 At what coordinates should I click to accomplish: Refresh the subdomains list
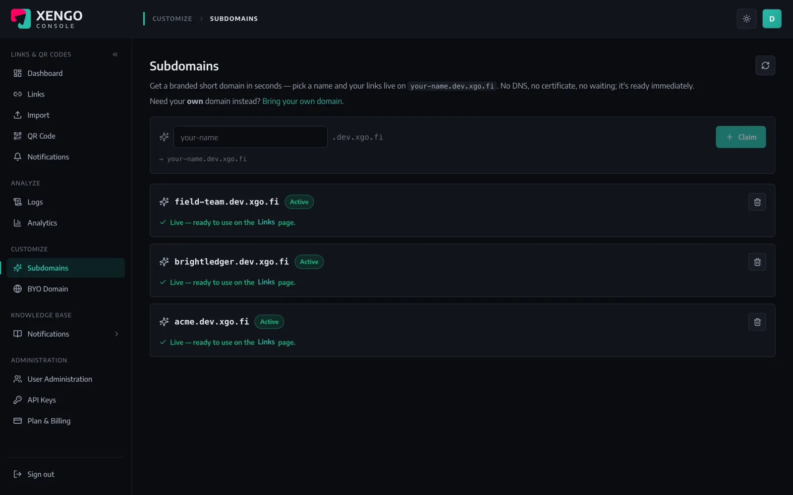point(765,65)
